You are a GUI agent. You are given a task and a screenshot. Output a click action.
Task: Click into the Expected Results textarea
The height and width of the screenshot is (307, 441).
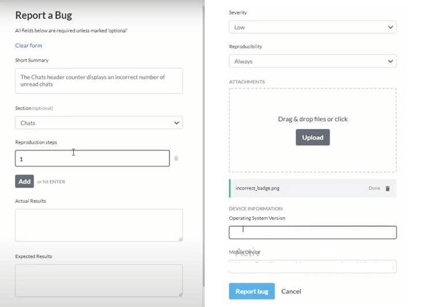[99, 280]
